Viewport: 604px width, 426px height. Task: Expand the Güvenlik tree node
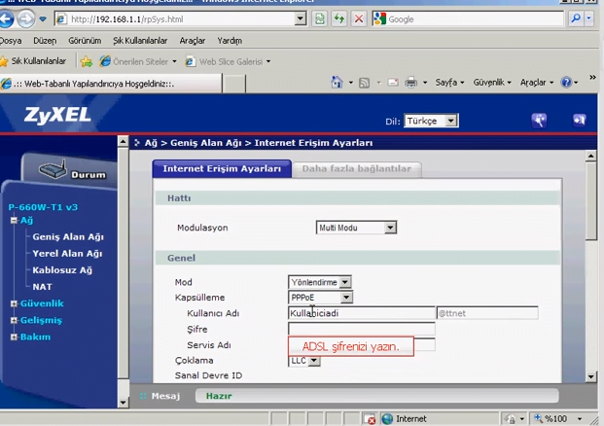15,303
